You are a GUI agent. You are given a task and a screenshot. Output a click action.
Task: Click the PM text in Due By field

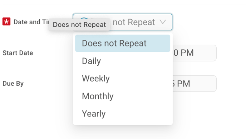click(183, 84)
